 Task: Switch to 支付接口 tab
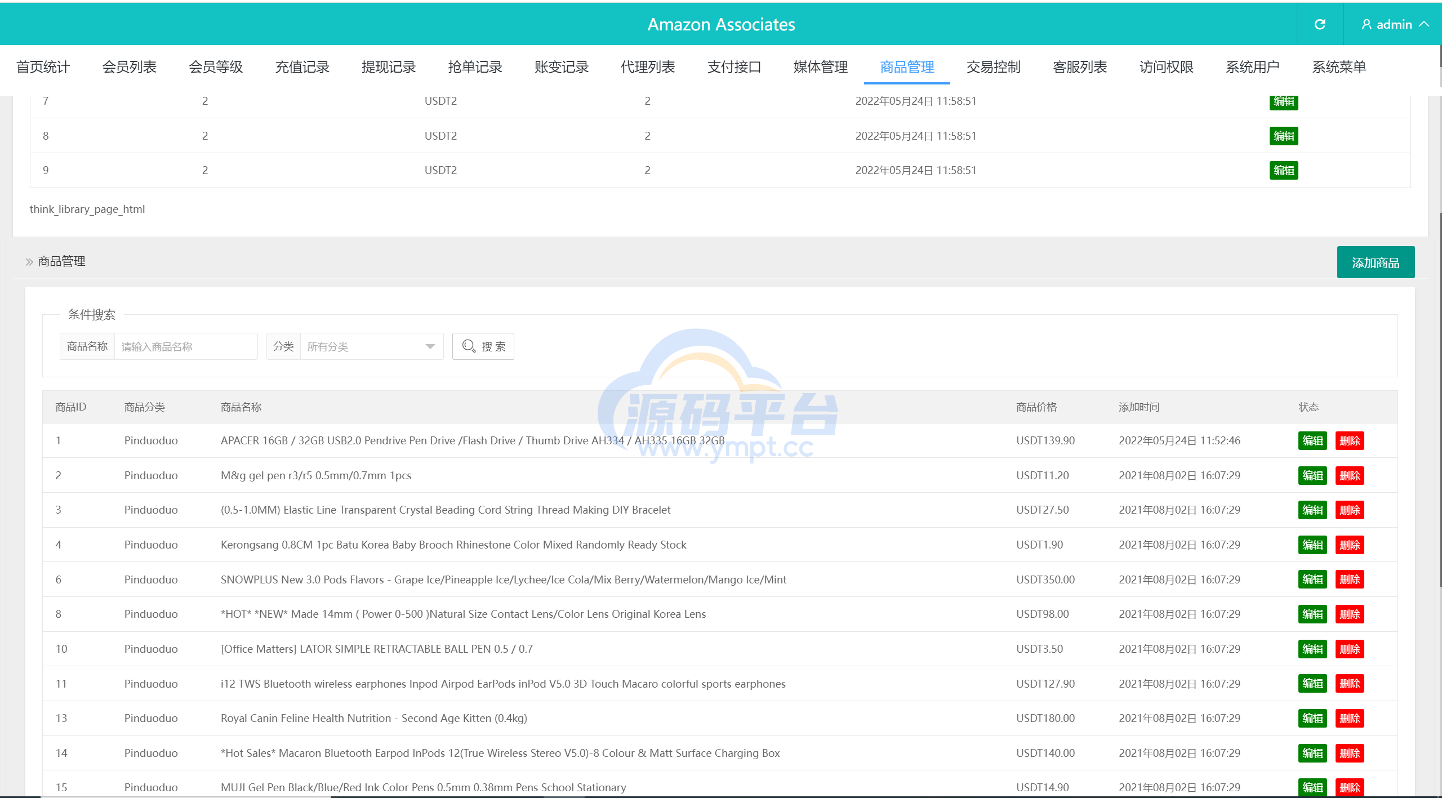734,67
